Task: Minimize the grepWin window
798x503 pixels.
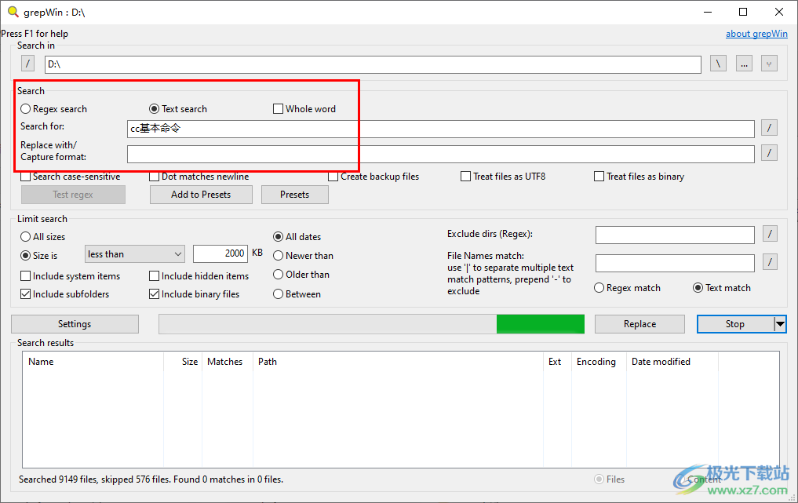Action: [708, 12]
